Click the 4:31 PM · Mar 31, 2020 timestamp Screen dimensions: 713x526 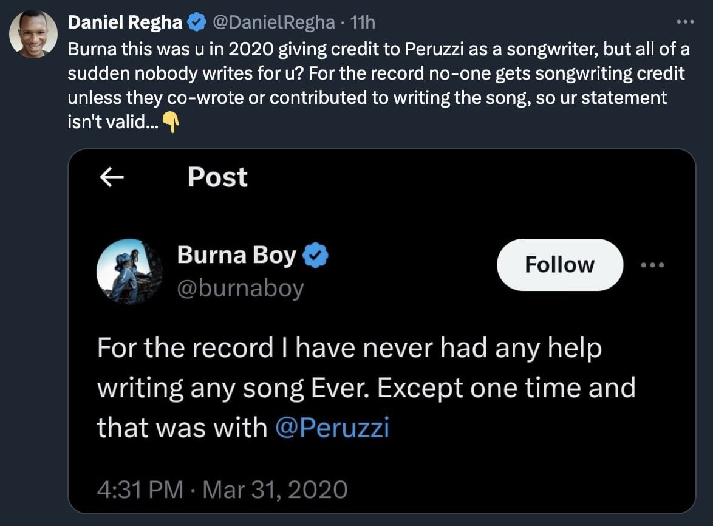pyautogui.click(x=222, y=488)
